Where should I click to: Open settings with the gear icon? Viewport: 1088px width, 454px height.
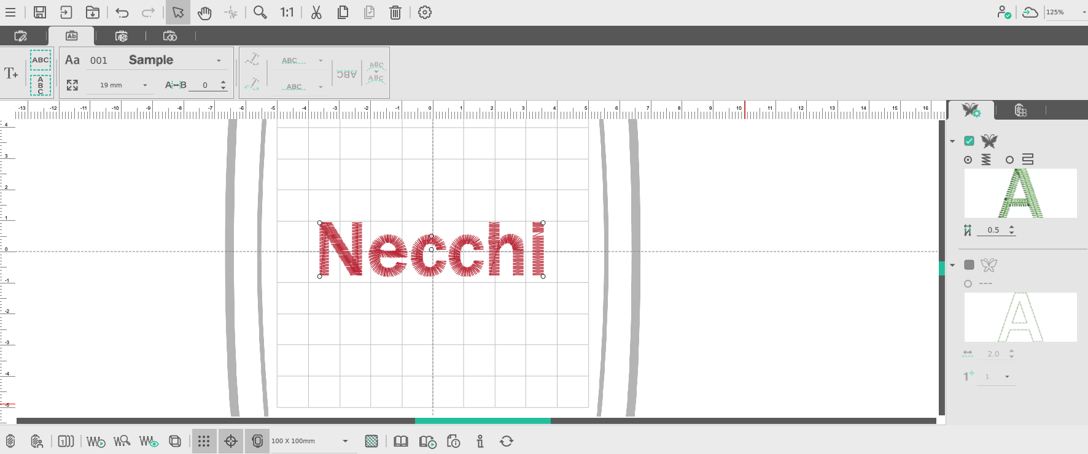tap(425, 12)
